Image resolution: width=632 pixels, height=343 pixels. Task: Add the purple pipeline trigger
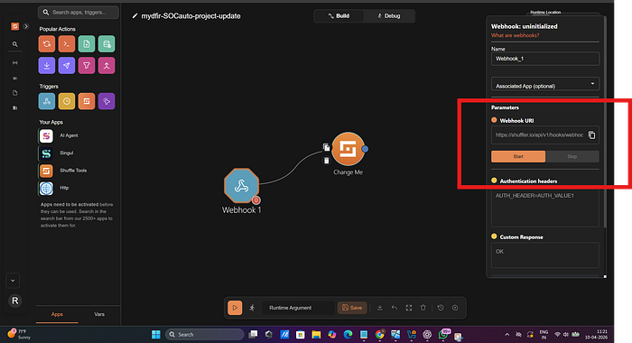click(x=107, y=101)
